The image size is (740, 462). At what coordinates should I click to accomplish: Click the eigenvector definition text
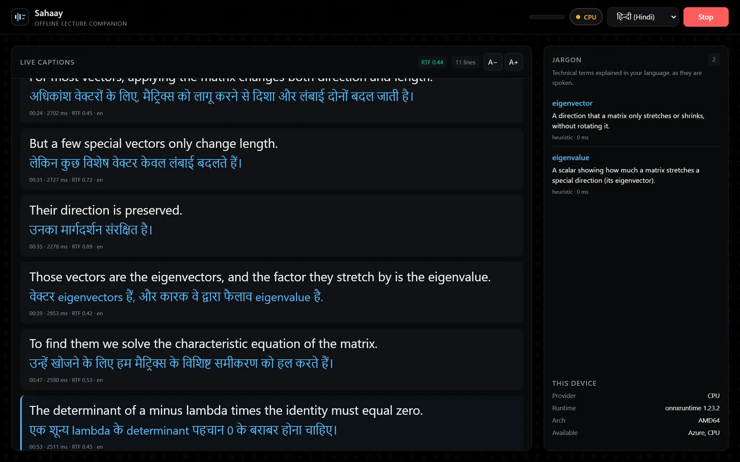(628, 121)
